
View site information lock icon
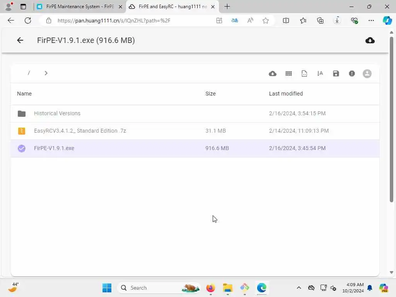[49, 20]
